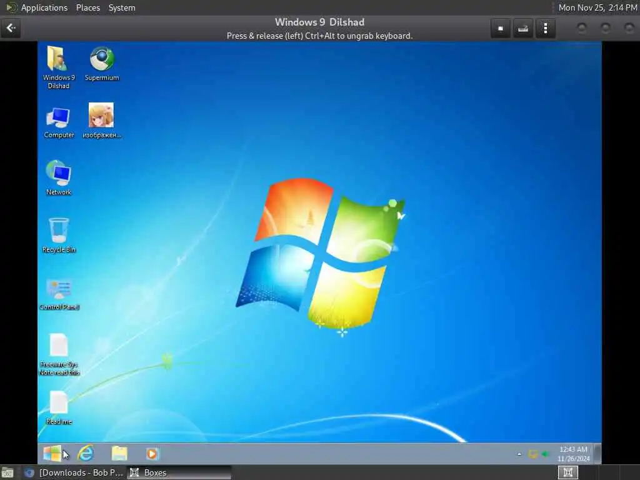
Task: Open the Windows Start button in guest taskbar
Action: (52, 454)
